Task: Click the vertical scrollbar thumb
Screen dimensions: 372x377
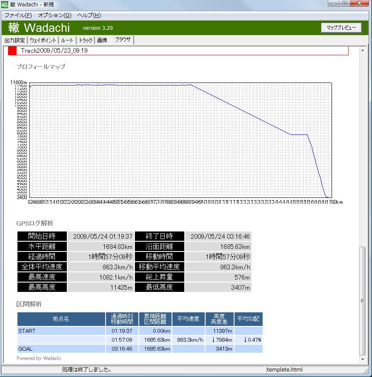Action: pyautogui.click(x=363, y=300)
